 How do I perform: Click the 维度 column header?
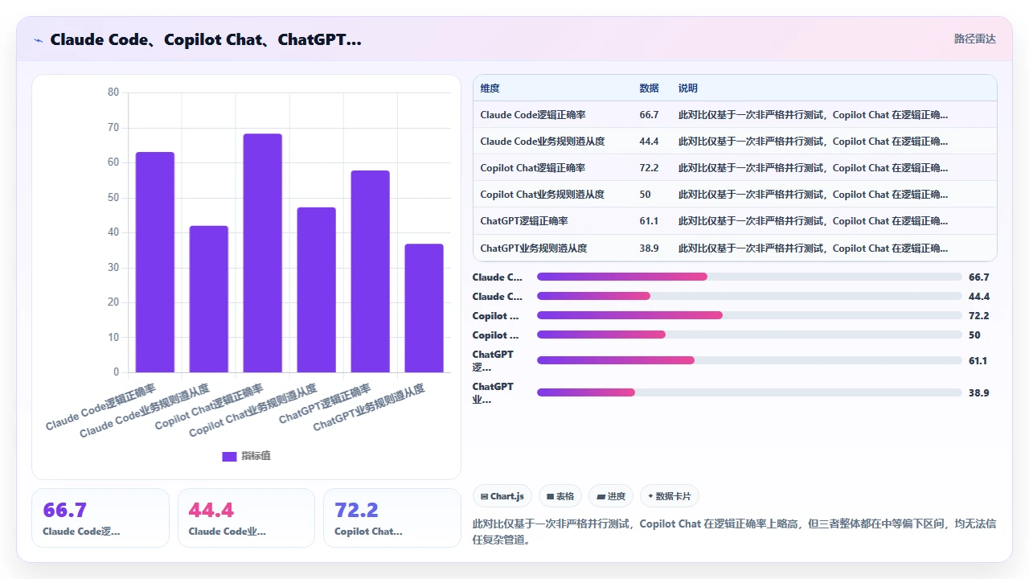[x=490, y=88]
